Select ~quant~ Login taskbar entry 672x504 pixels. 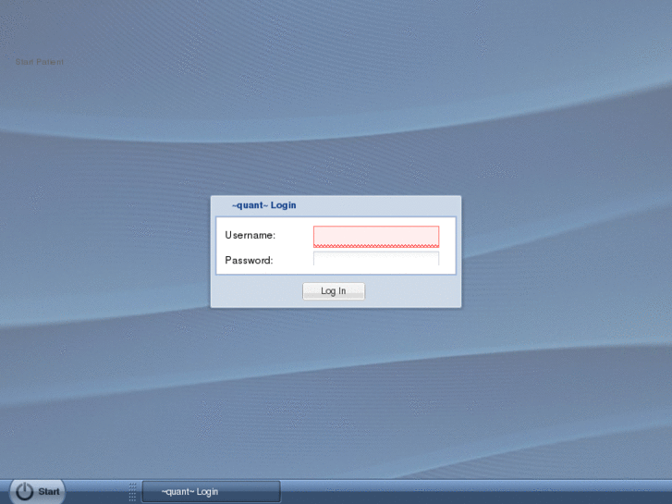click(212, 492)
